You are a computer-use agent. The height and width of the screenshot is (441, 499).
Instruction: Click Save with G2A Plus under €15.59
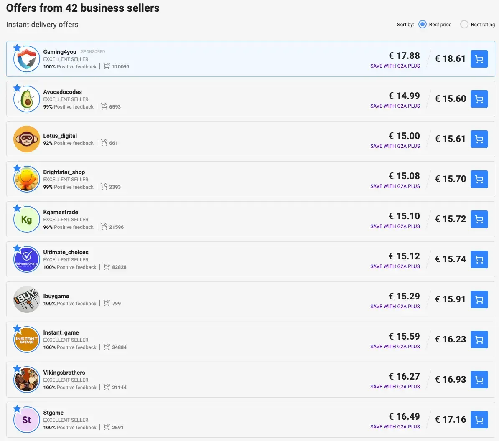click(x=395, y=346)
